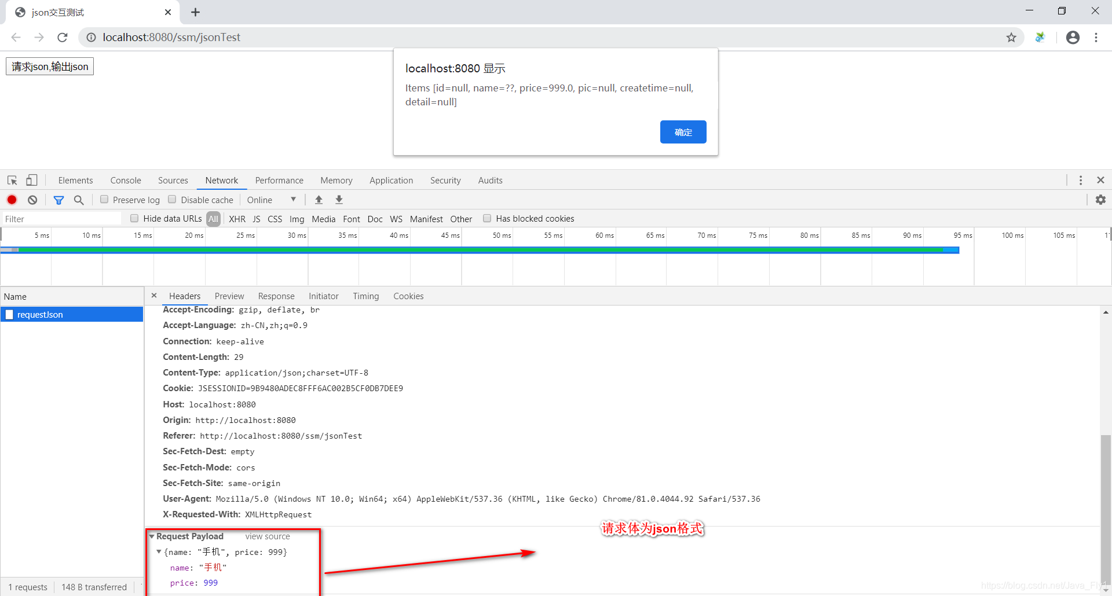Click view source link in payload

pyautogui.click(x=268, y=536)
